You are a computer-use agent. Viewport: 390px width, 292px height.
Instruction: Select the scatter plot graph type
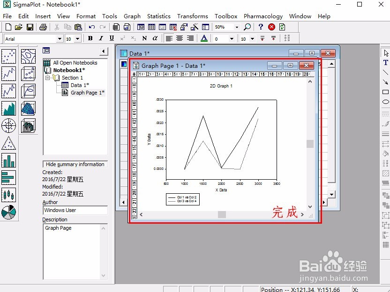(x=9, y=56)
